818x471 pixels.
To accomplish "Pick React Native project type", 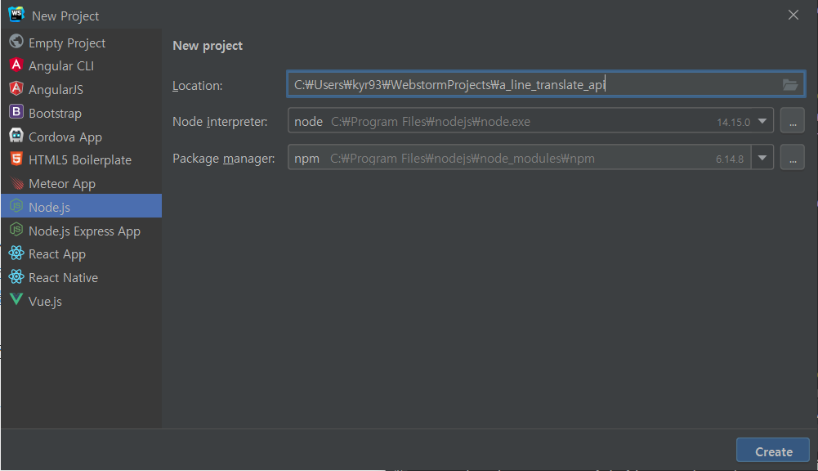I will pos(82,278).
